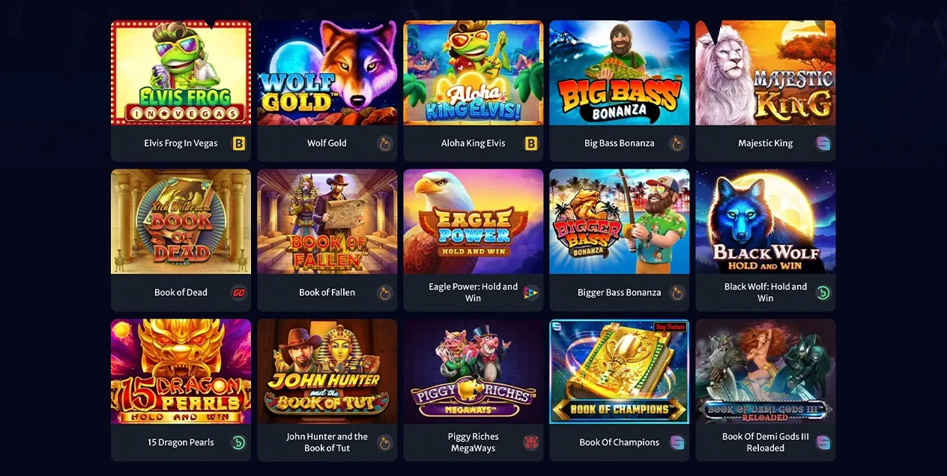Viewport: 947px width, 476px height.
Task: Click the Book of Dead title text
Action: 181,292
